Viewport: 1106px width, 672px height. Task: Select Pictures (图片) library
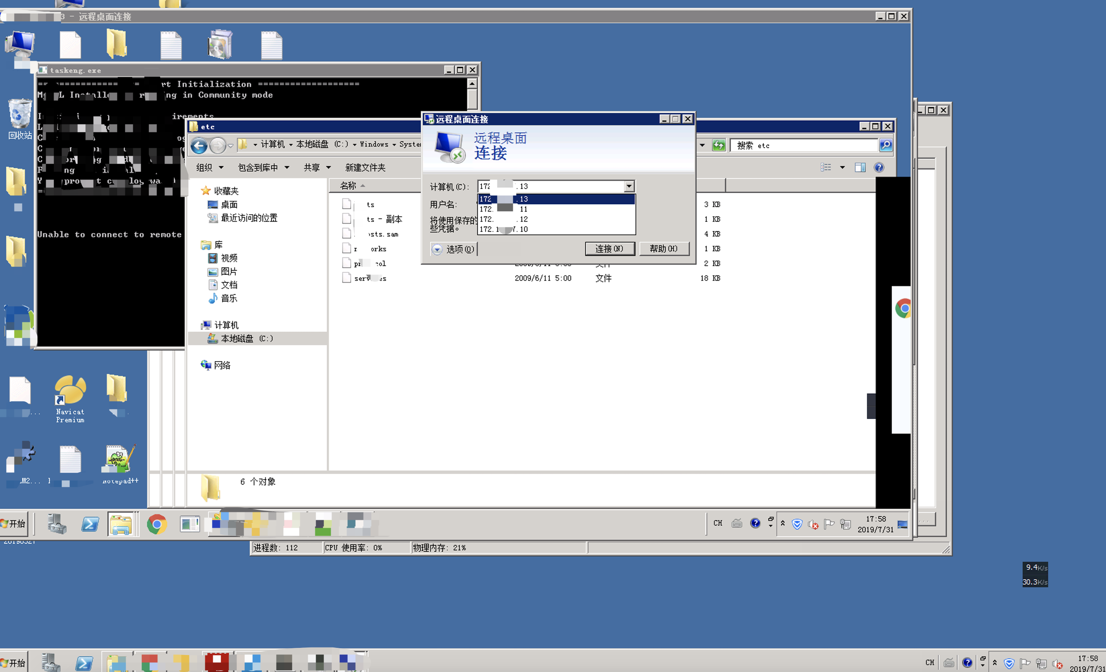coord(222,271)
